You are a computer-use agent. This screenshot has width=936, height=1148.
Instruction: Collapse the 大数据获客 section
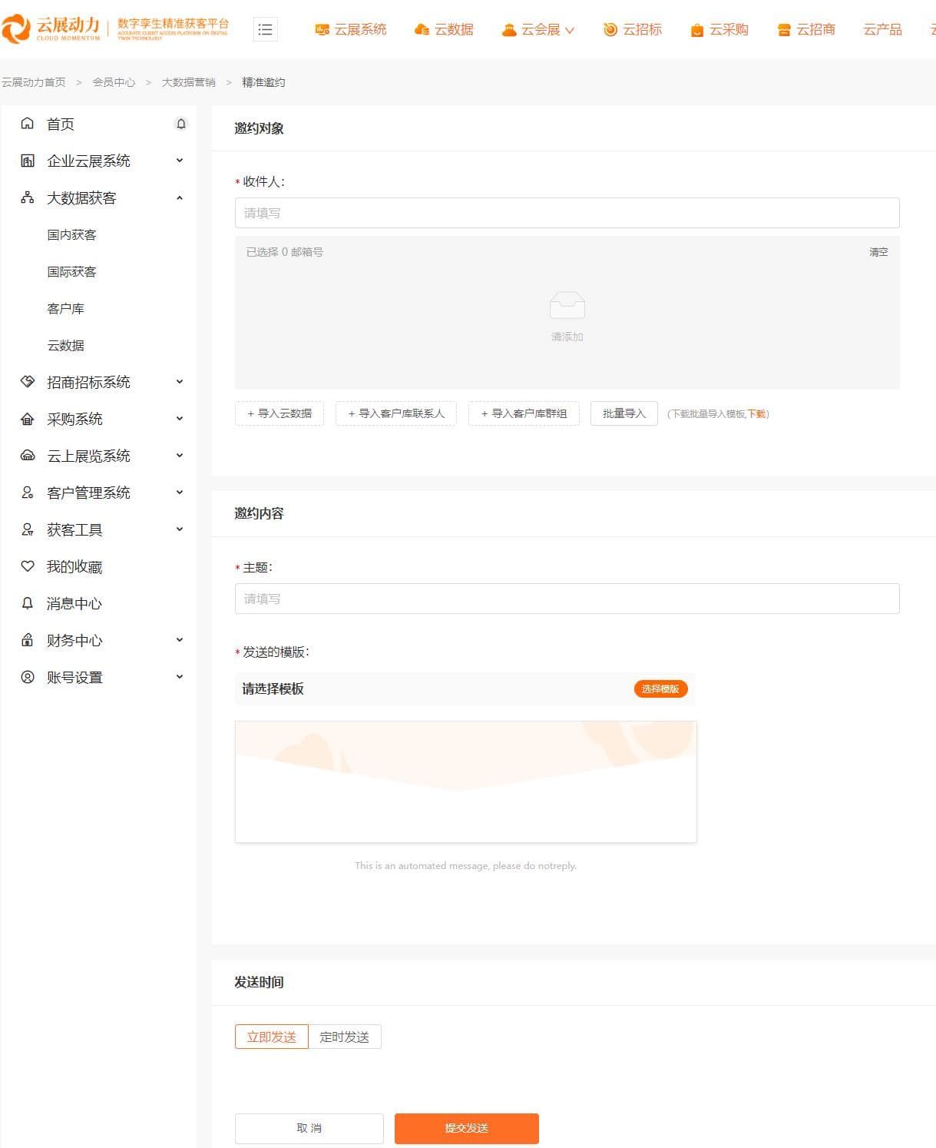click(179, 197)
